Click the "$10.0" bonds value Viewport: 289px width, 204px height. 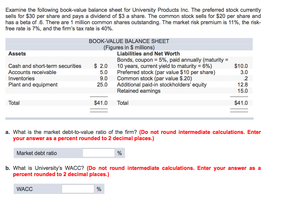click(241, 66)
